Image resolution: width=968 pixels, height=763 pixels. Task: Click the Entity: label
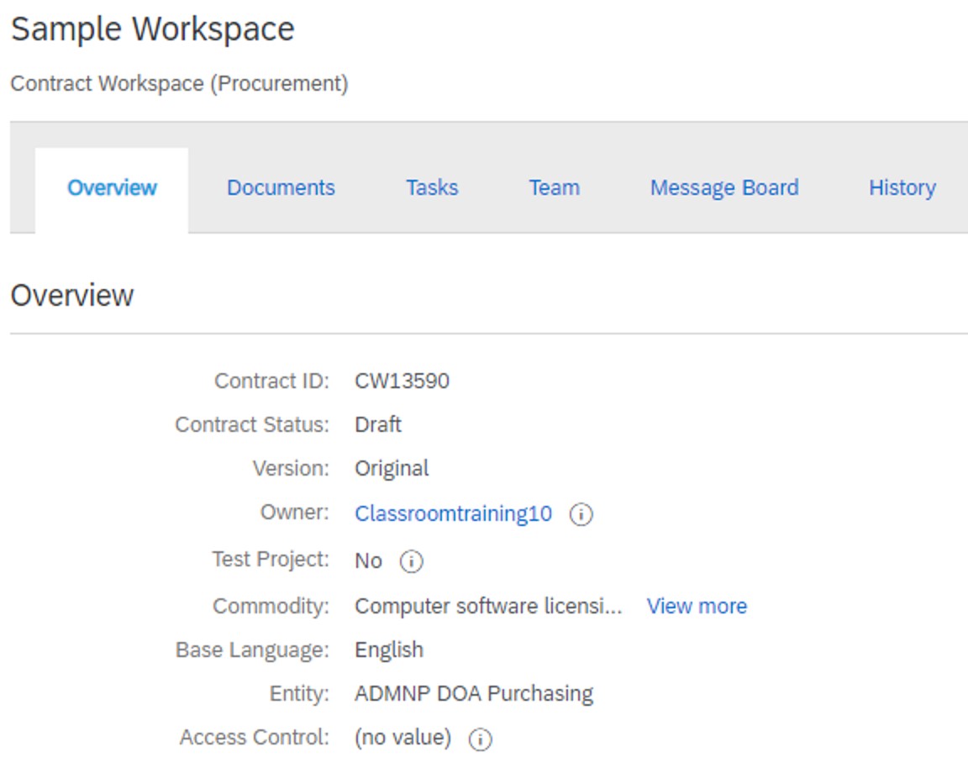(x=299, y=694)
